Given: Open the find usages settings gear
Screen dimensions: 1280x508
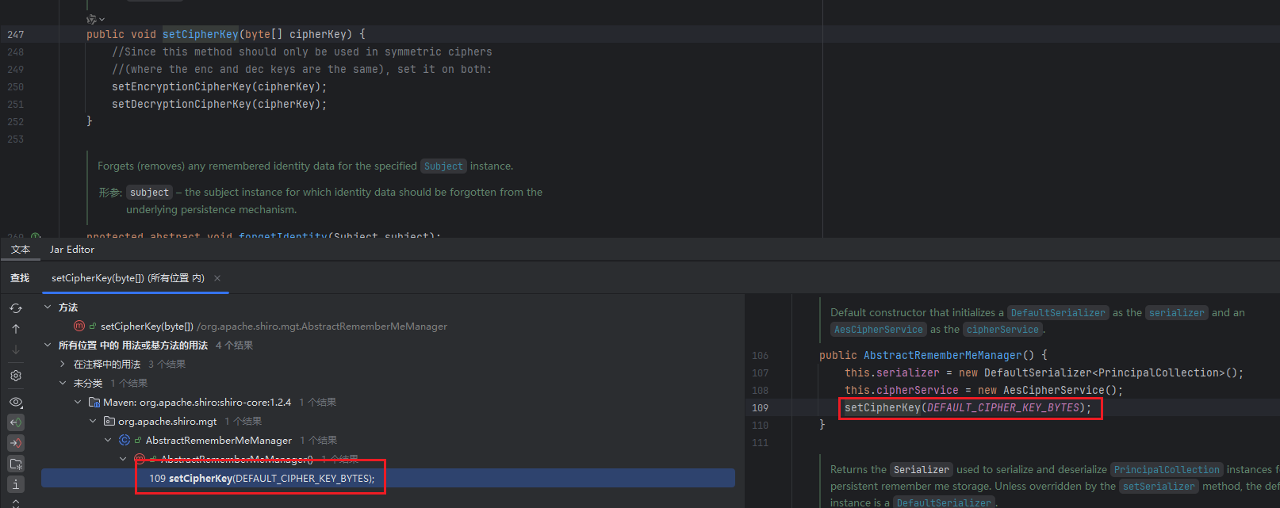Looking at the screenshot, I should 16,376.
